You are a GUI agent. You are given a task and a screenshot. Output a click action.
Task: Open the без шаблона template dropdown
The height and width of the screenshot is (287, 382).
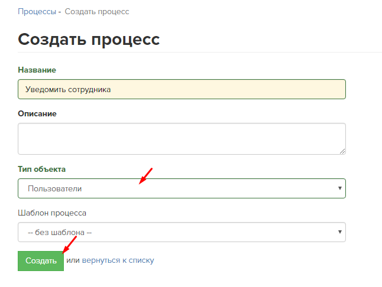point(182,232)
